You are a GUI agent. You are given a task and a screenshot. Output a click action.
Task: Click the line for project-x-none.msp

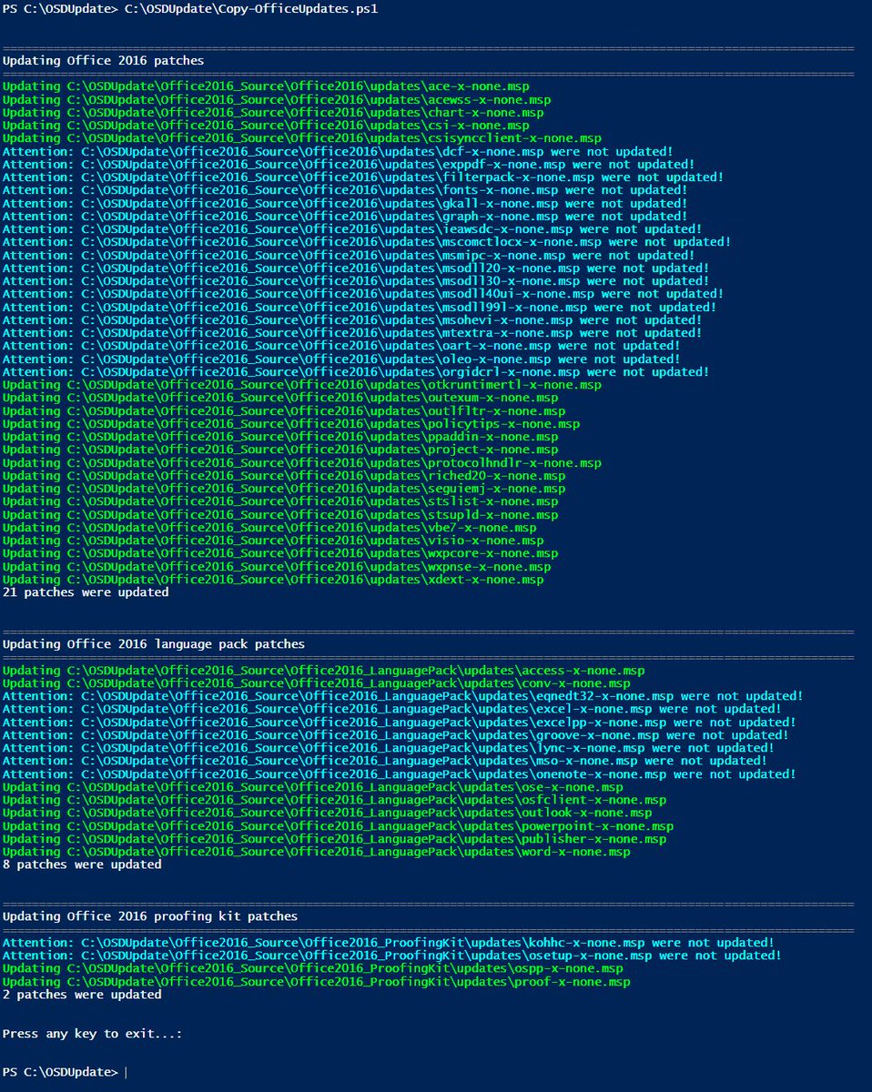(280, 450)
